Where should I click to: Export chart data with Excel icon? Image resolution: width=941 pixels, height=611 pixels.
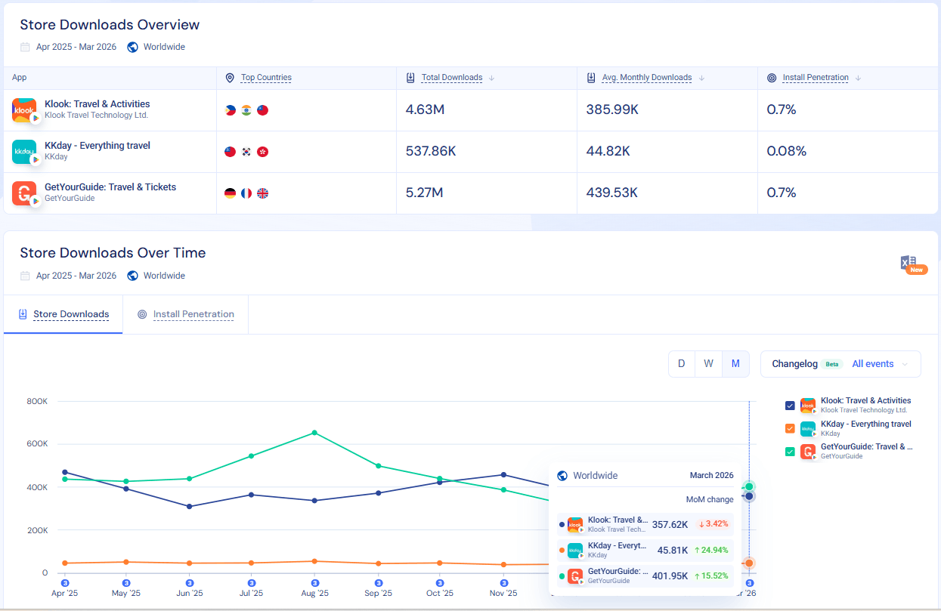(912, 264)
